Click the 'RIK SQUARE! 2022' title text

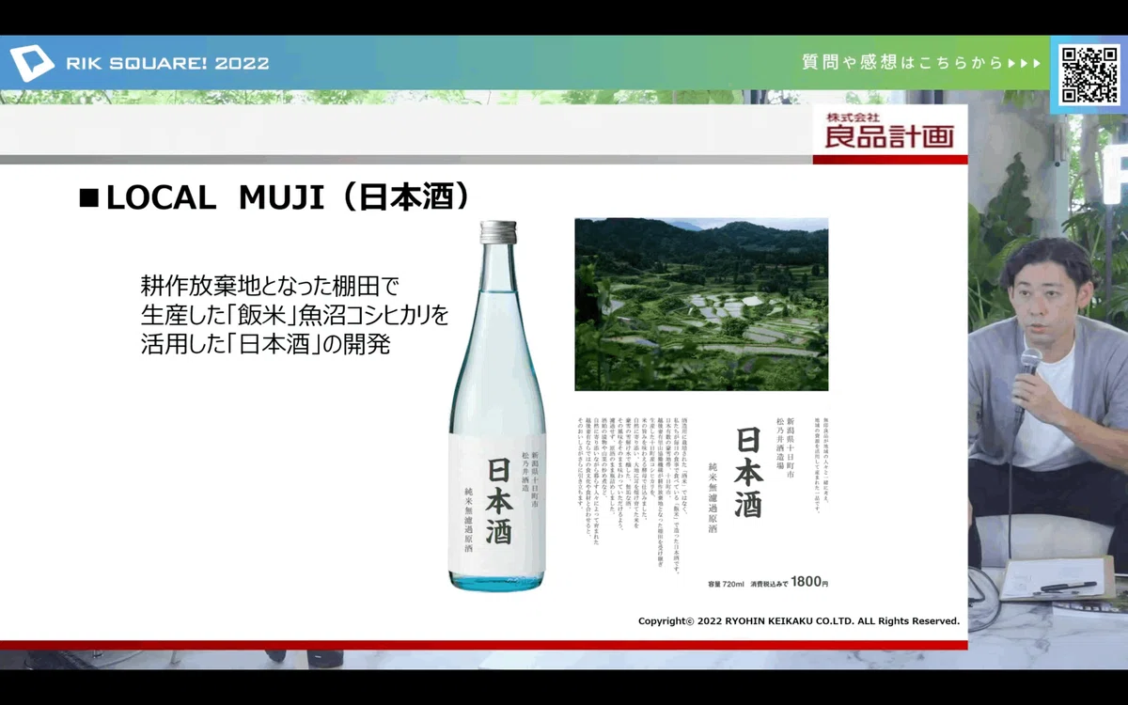(167, 64)
